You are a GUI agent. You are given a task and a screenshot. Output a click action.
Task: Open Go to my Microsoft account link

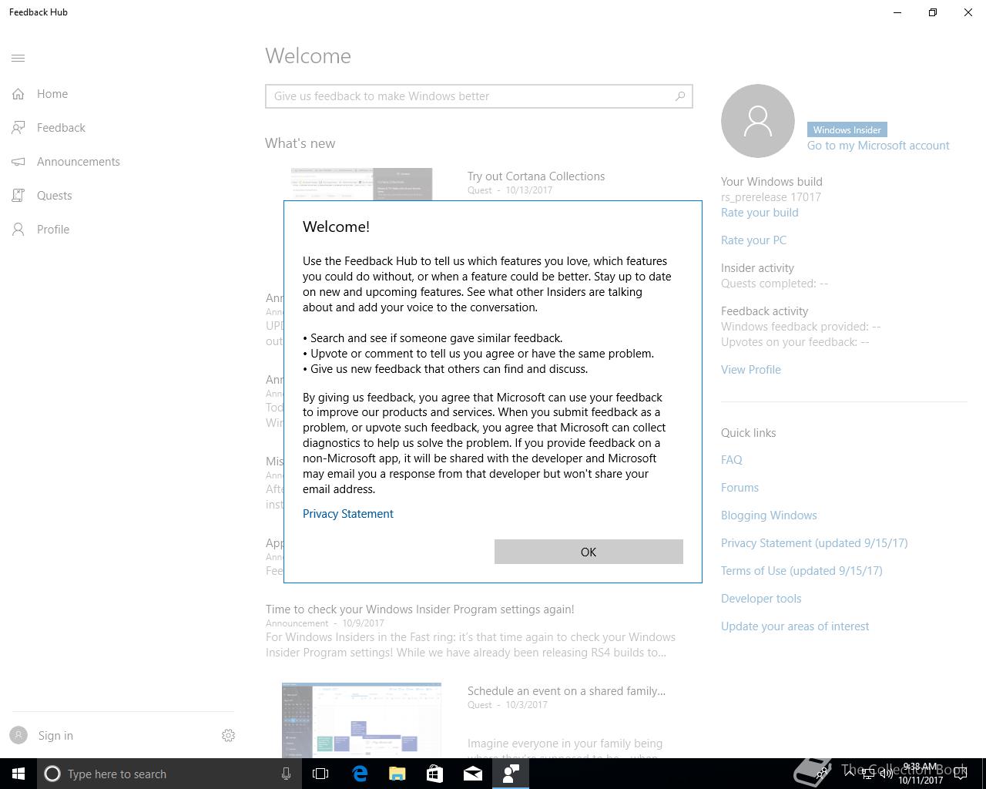[x=878, y=146]
